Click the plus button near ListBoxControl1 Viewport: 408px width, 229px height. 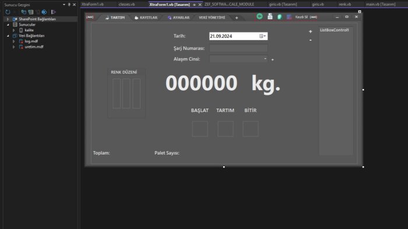point(310,31)
